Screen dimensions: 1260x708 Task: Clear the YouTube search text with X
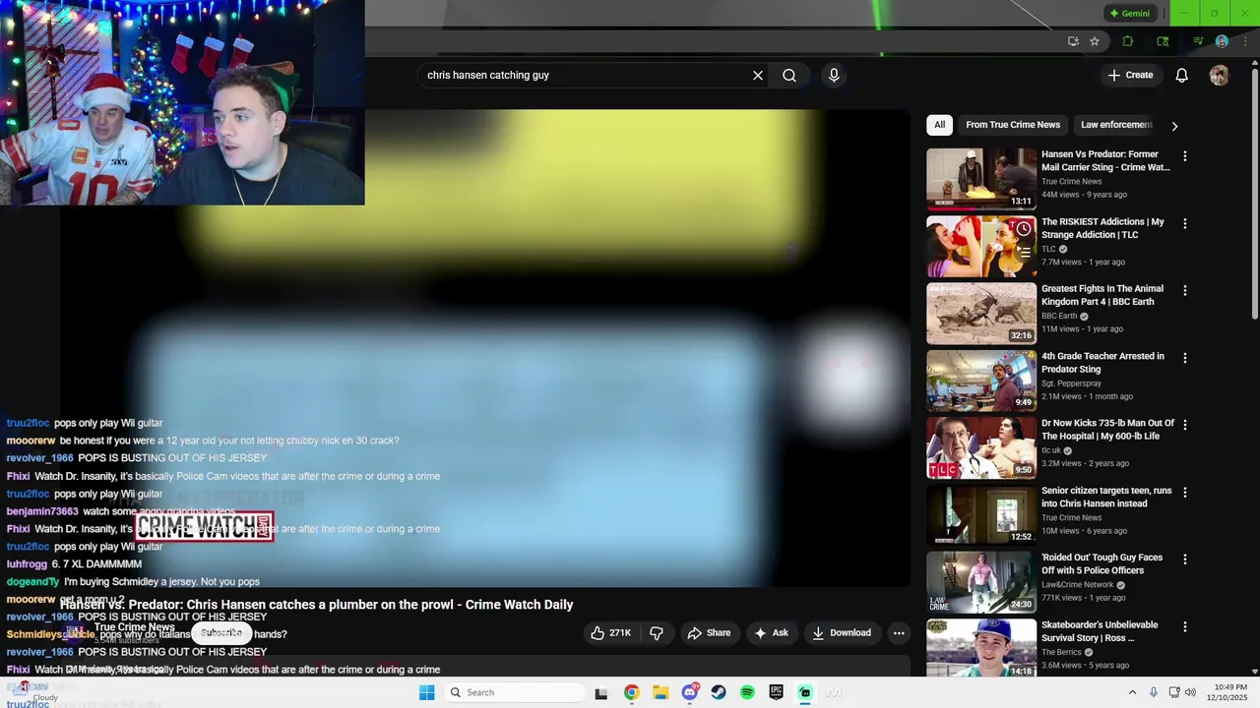click(758, 75)
